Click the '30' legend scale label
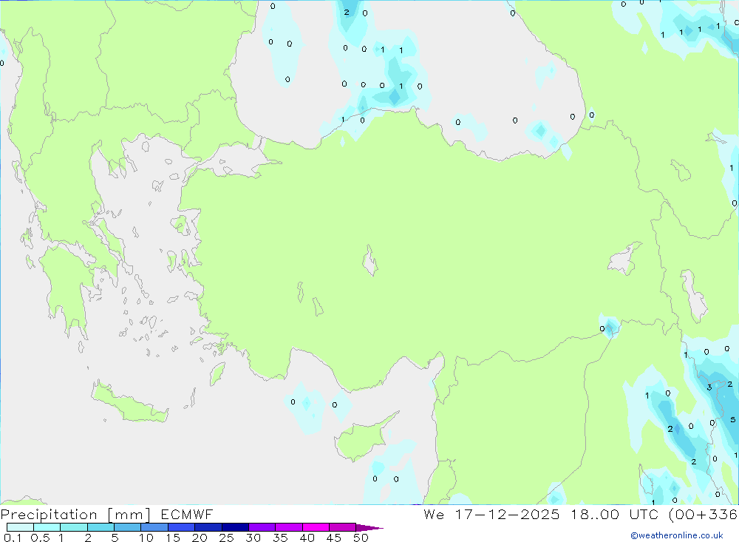Screen dimensions: 739x542 pyautogui.click(x=253, y=538)
